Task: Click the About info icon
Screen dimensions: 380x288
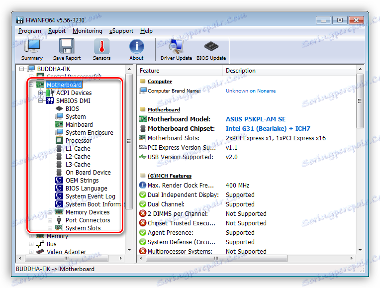Action: pos(136,46)
